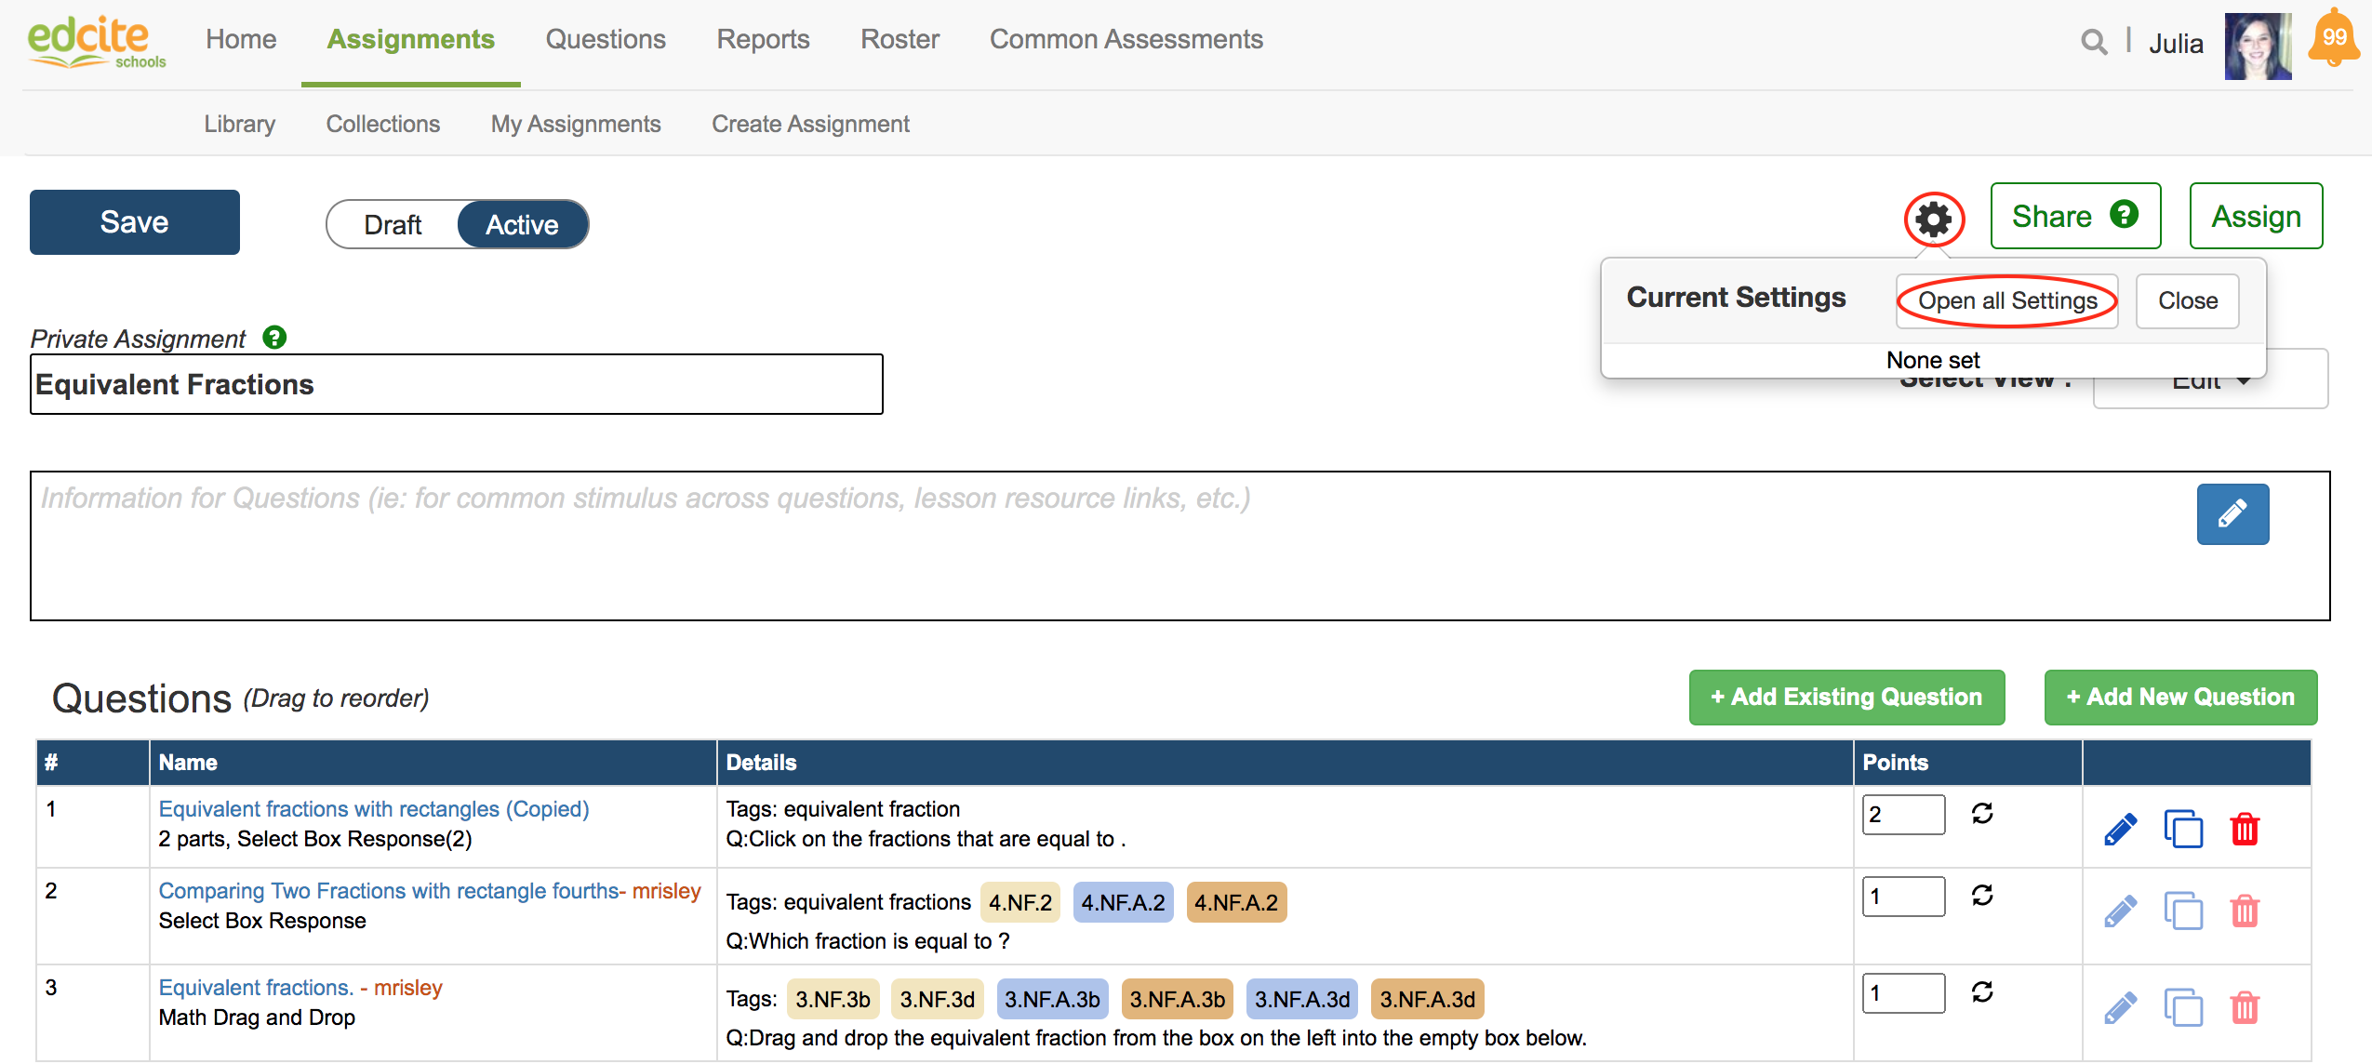2372x1064 pixels.
Task: Click the Equivalent Fractions title field
Action: (x=456, y=384)
